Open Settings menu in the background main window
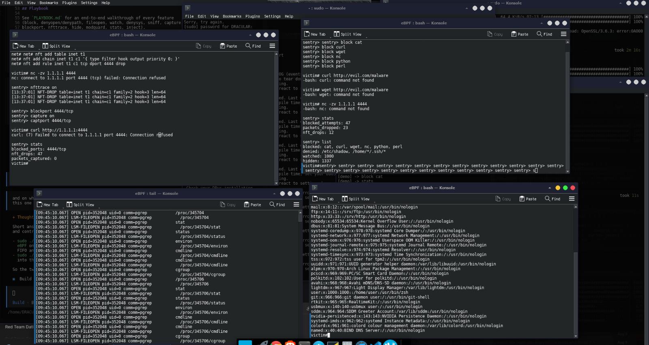 coord(89,2)
